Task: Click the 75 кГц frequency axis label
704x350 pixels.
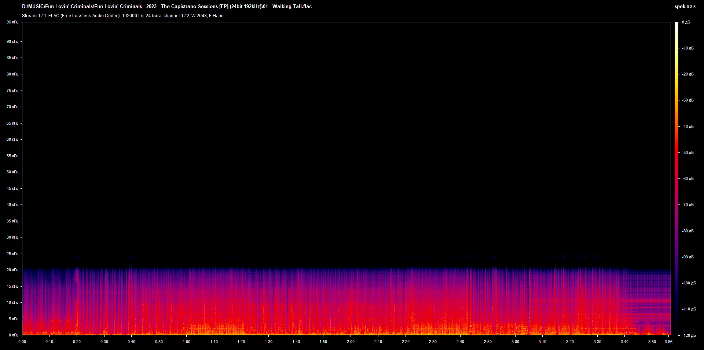Action: [12, 91]
